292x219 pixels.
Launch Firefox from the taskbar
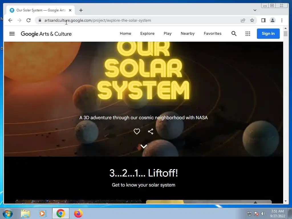(x=78, y=213)
